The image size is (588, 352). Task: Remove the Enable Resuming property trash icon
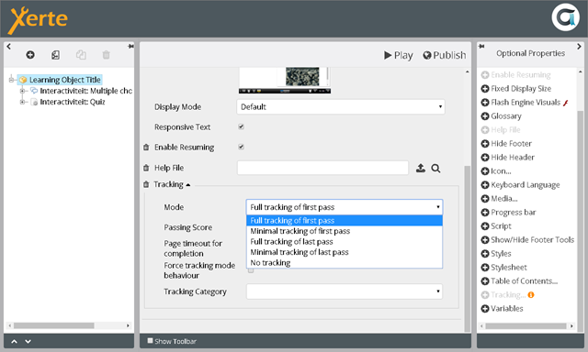tap(146, 148)
